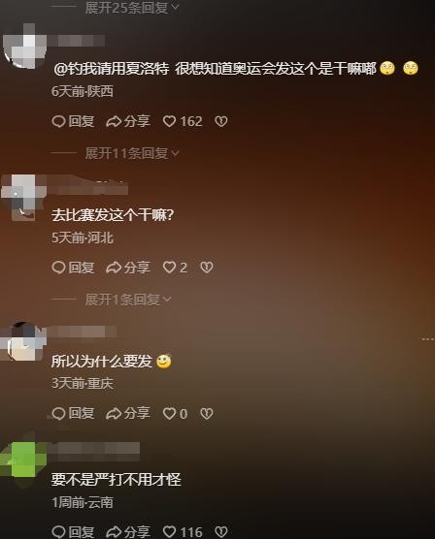This screenshot has width=435, height=539.
Task: Expand 1 reply under Hebei comment
Action: (x=128, y=300)
